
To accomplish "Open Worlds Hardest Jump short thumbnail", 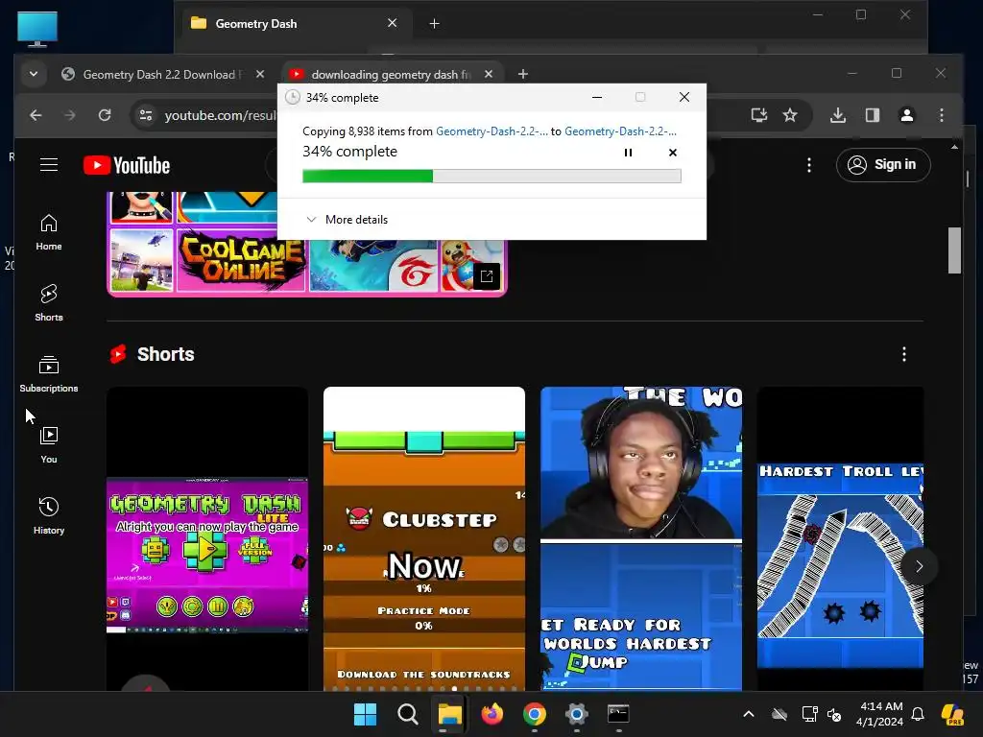I will (640, 539).
